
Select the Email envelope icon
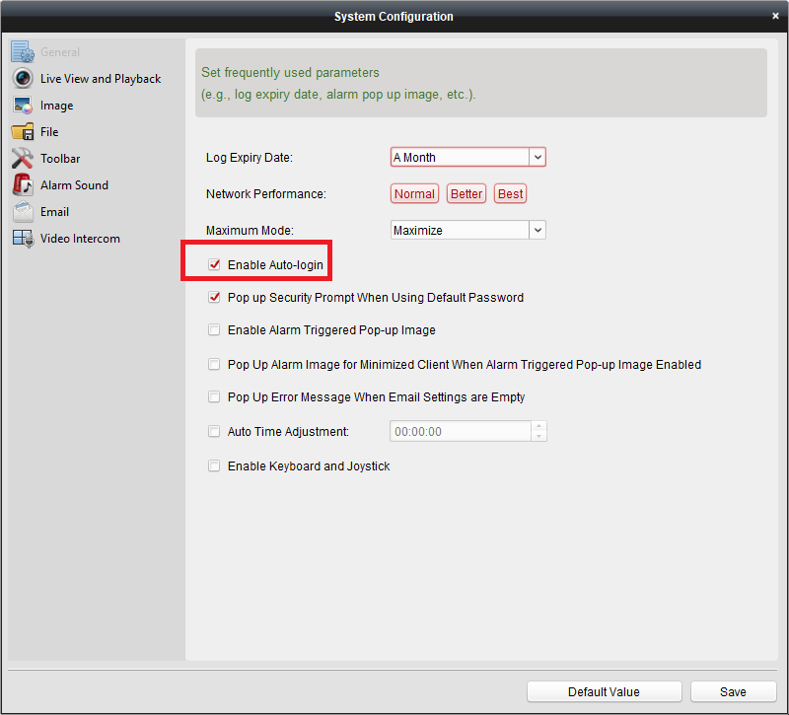pos(23,212)
